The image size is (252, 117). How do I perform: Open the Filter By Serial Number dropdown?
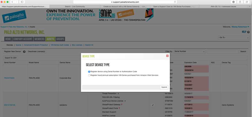[x=190, y=51]
